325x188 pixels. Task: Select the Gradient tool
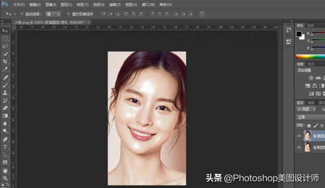[5, 116]
